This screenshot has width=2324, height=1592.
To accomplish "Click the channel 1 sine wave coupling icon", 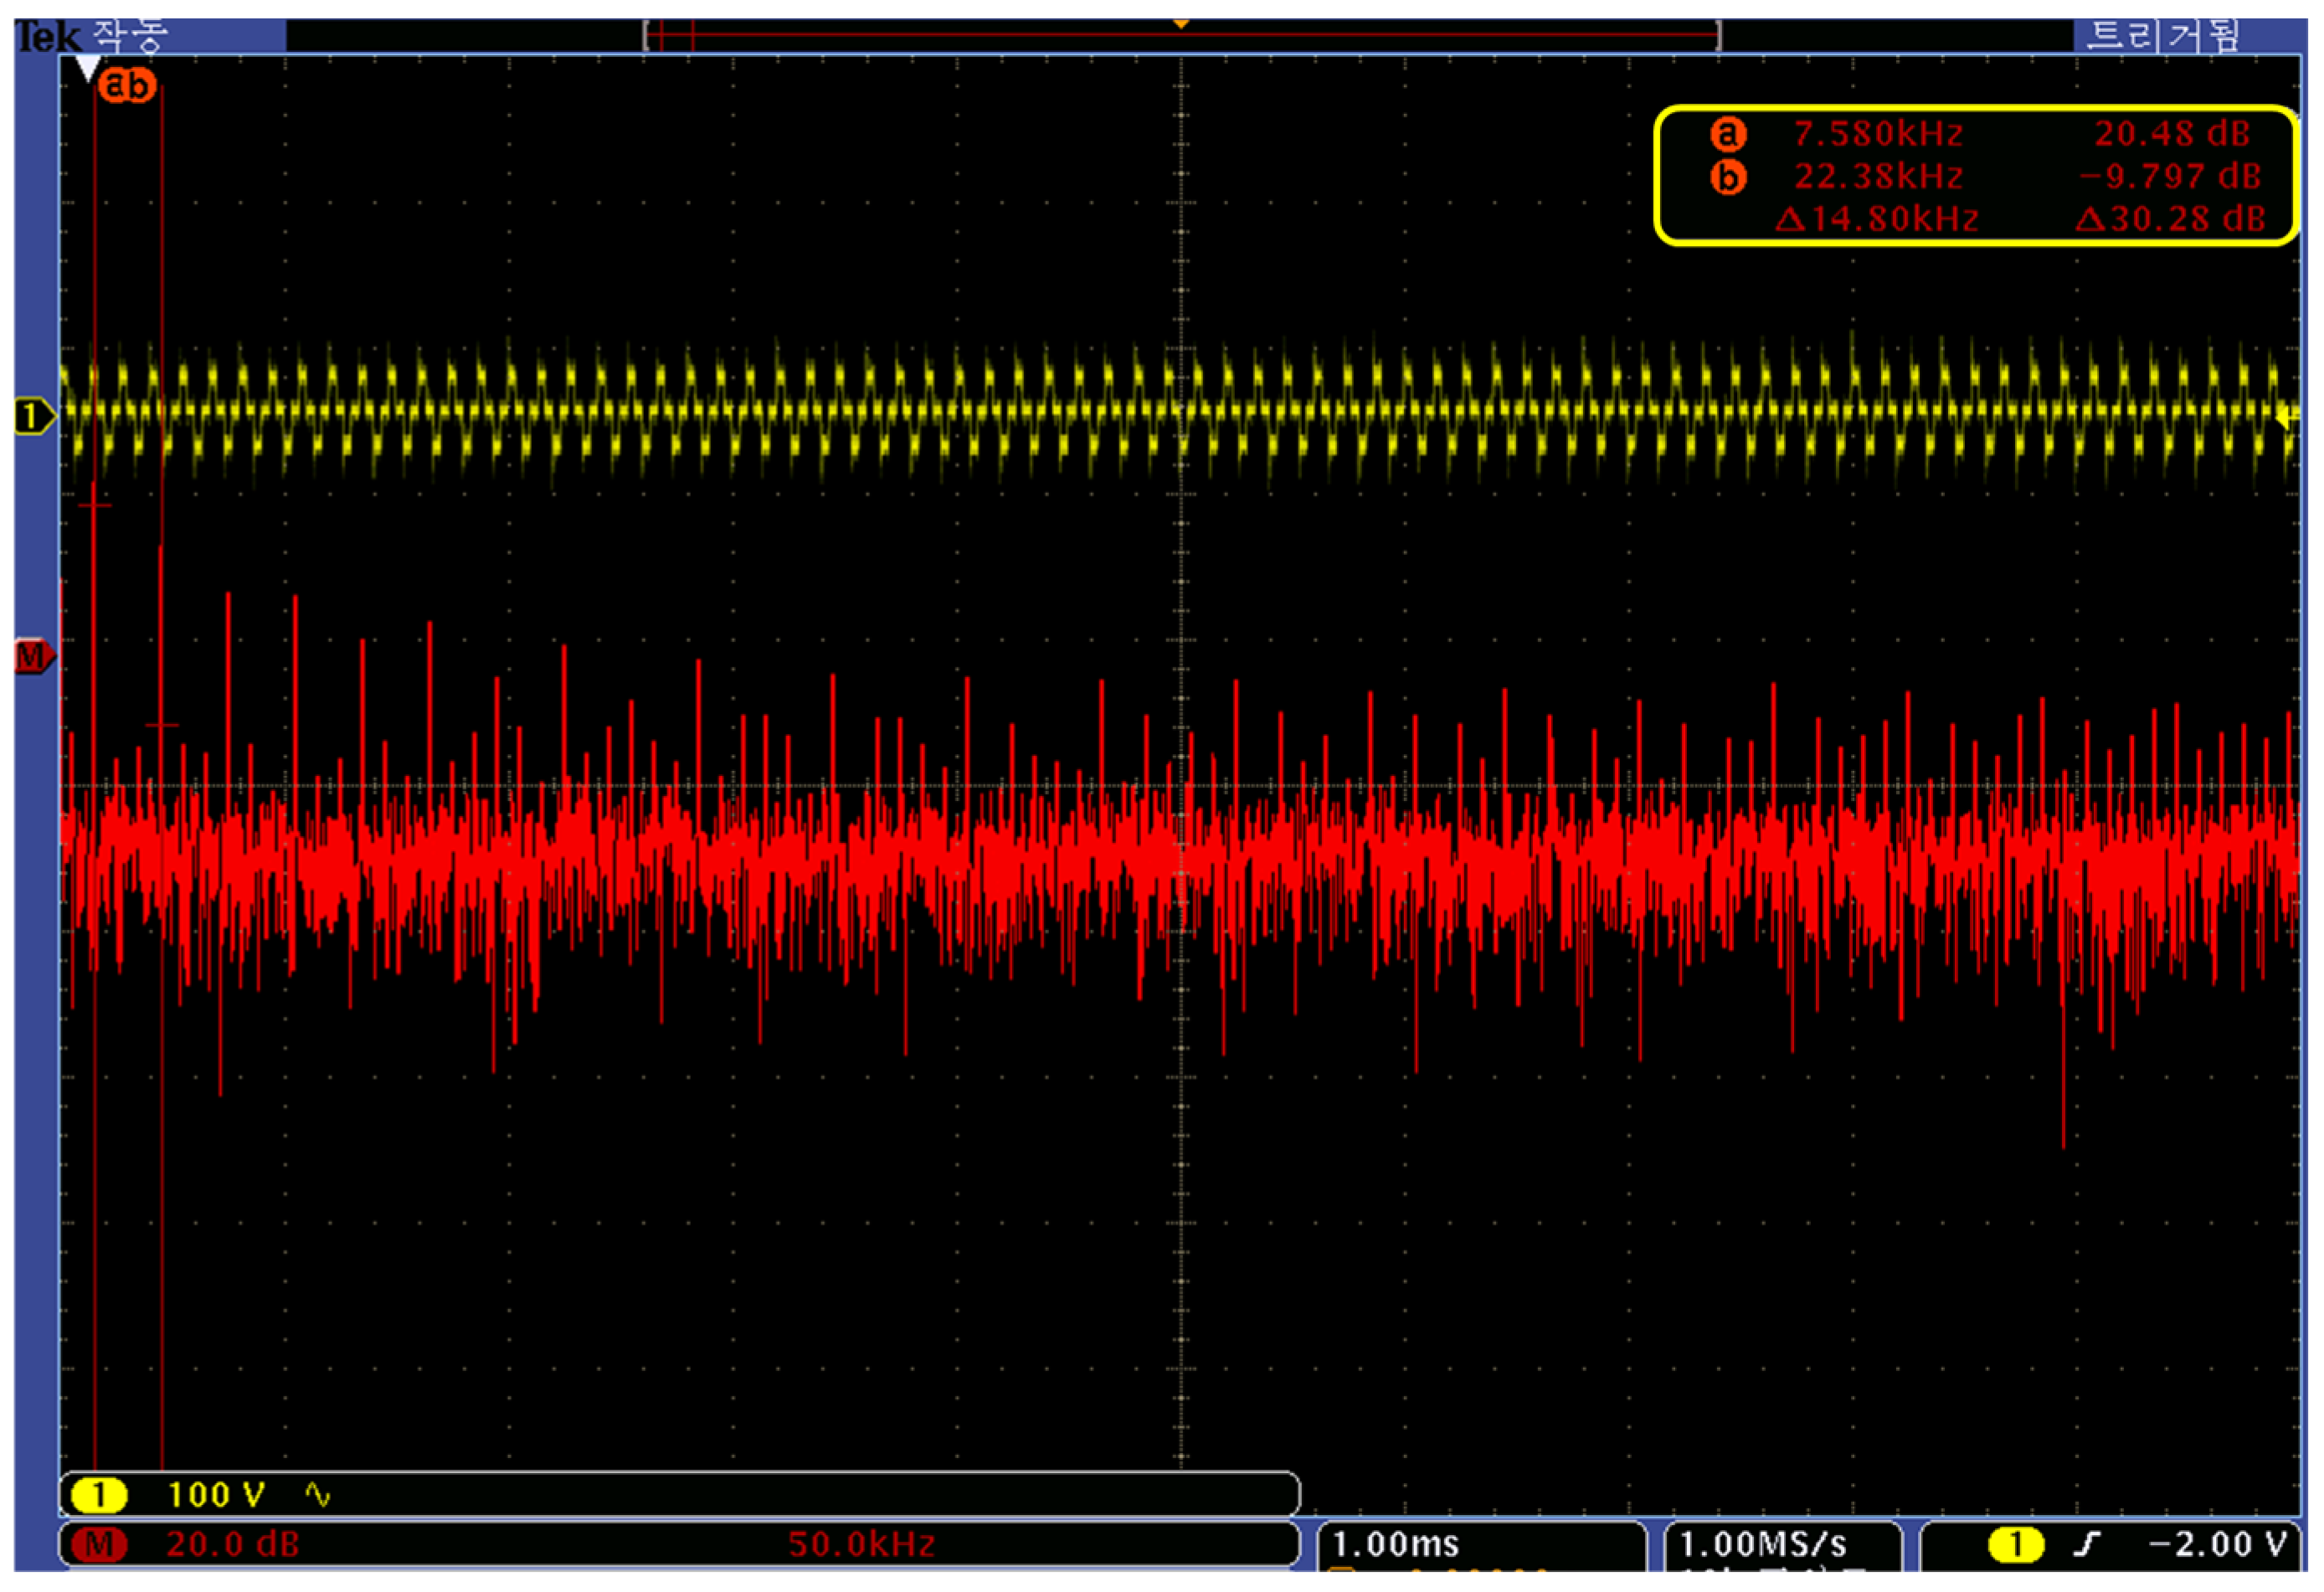I will coord(318,1496).
